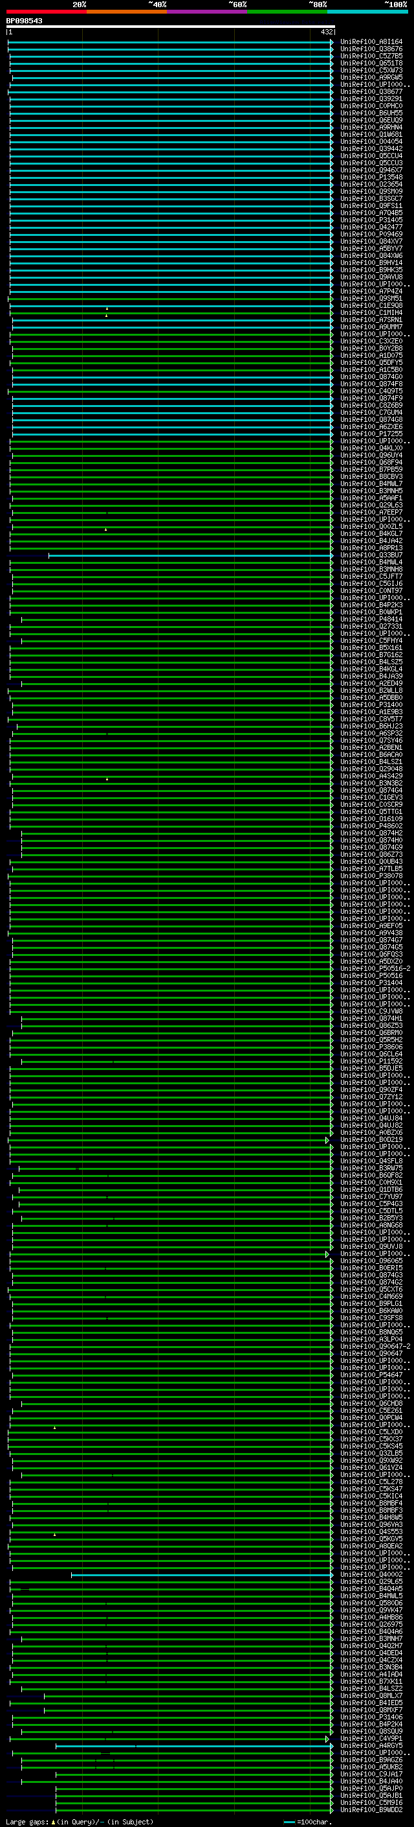Click hit label UniRef100_Q68F94
This screenshot has width=414, height=1827.
tap(371, 463)
